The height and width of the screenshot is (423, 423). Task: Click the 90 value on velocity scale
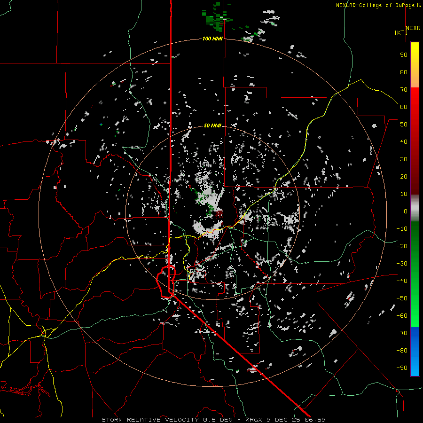pos(404,55)
